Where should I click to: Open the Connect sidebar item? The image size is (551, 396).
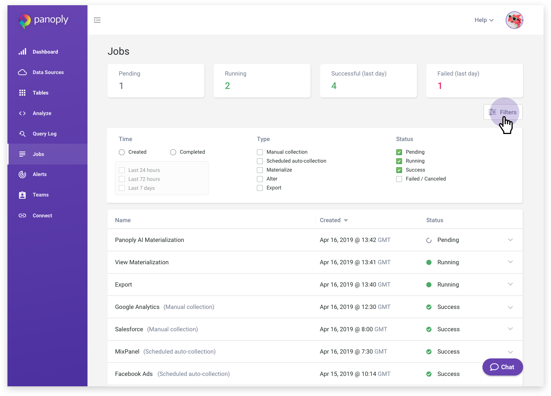pyautogui.click(x=47, y=215)
